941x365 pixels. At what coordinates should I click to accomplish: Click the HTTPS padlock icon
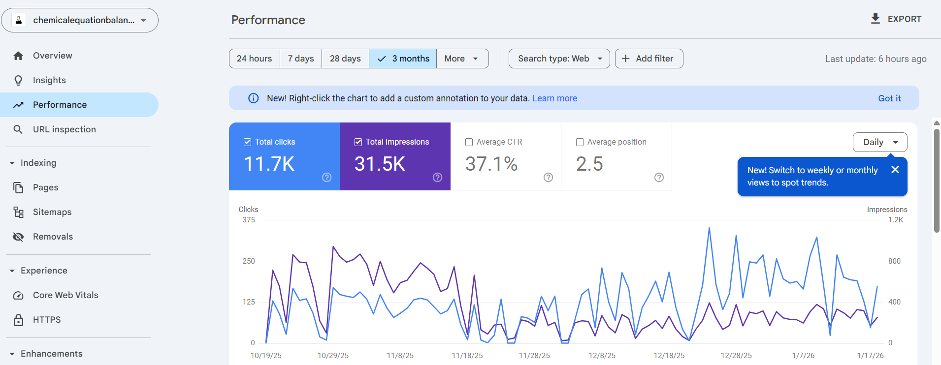pyautogui.click(x=18, y=320)
